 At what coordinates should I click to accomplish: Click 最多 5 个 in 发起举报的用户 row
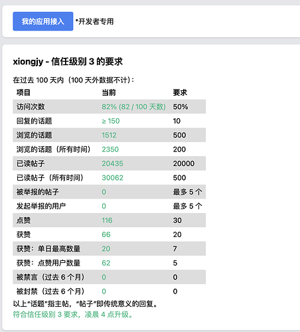coord(187,207)
